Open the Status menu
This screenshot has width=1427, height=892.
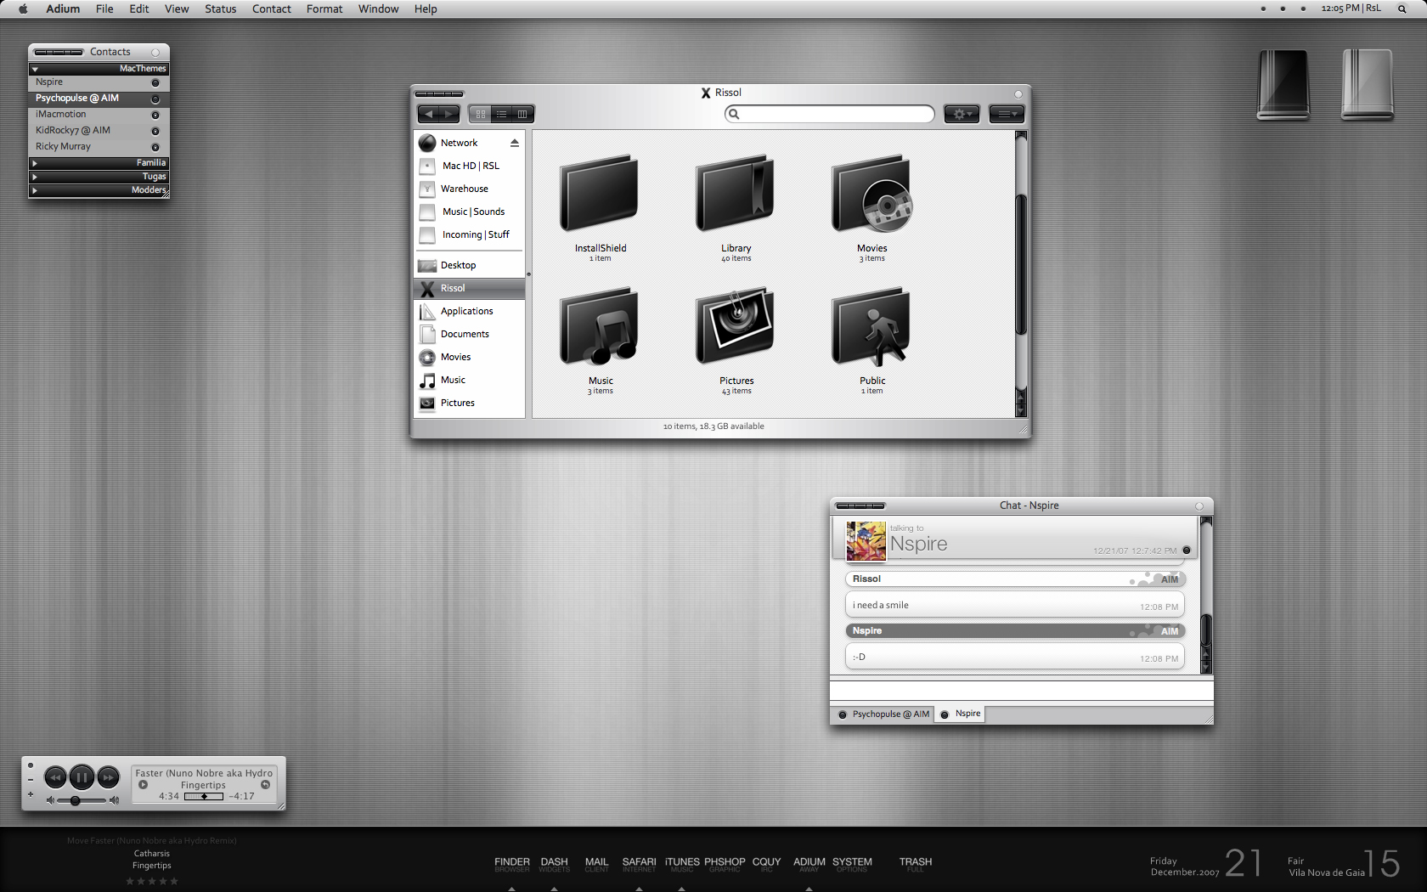click(x=221, y=8)
